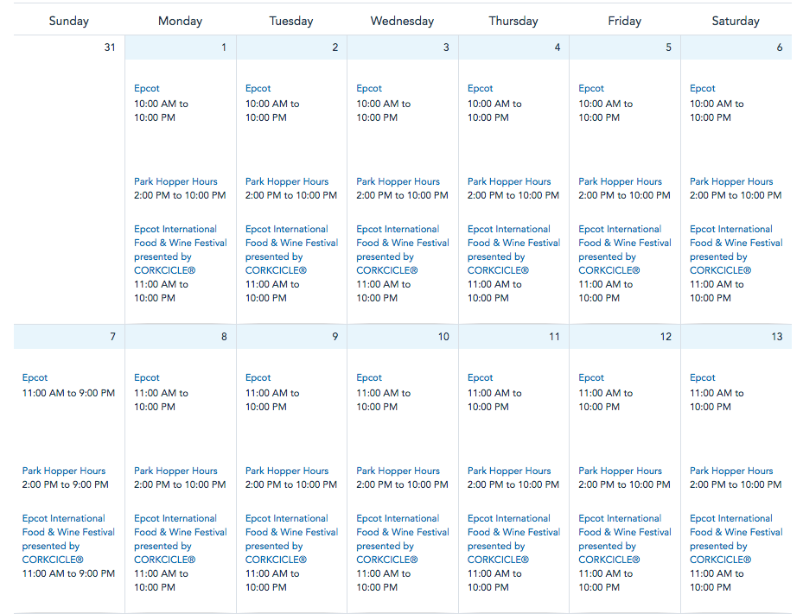Click the Saturday column header

(x=736, y=21)
